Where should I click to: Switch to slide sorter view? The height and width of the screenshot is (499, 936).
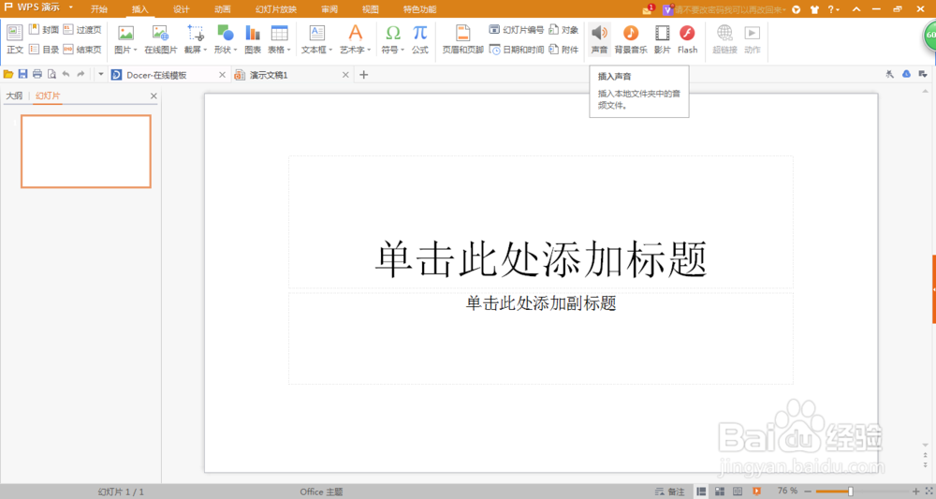(x=720, y=492)
